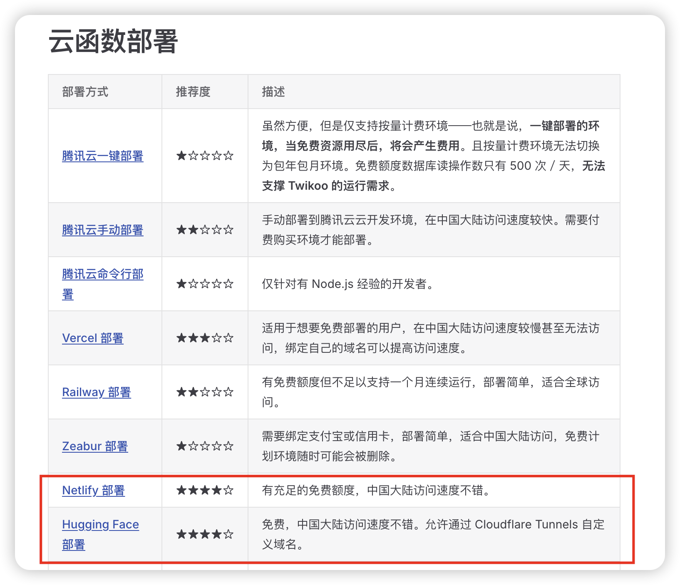Click the 云函数部署 page heading

click(x=113, y=42)
